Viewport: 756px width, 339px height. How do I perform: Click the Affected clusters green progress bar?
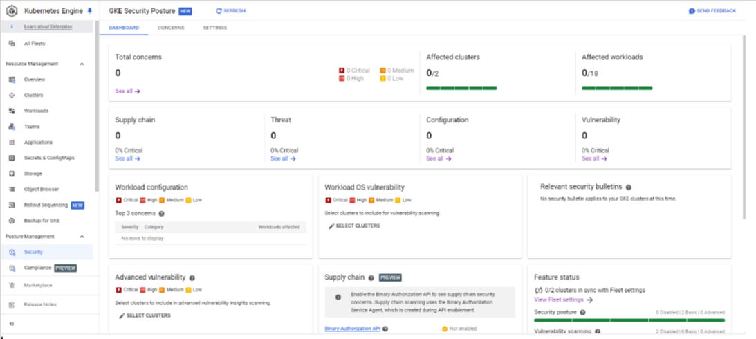click(x=461, y=89)
